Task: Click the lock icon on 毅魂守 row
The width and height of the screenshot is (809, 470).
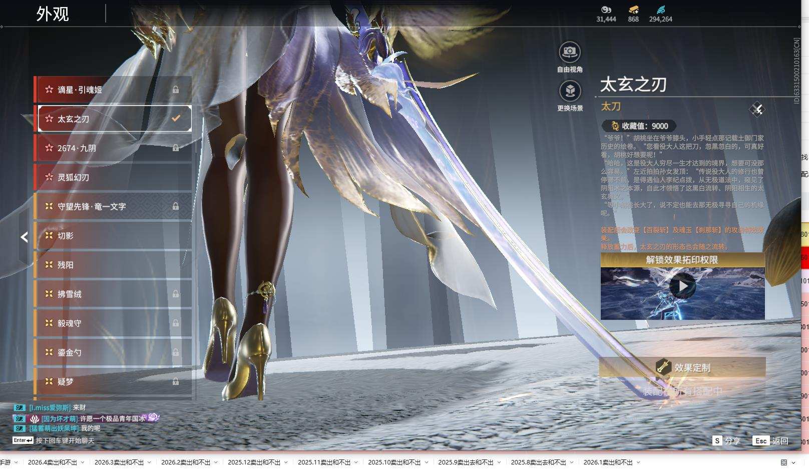Action: pyautogui.click(x=176, y=323)
